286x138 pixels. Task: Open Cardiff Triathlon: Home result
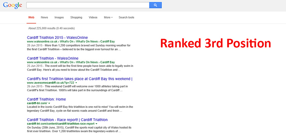(x=46, y=99)
